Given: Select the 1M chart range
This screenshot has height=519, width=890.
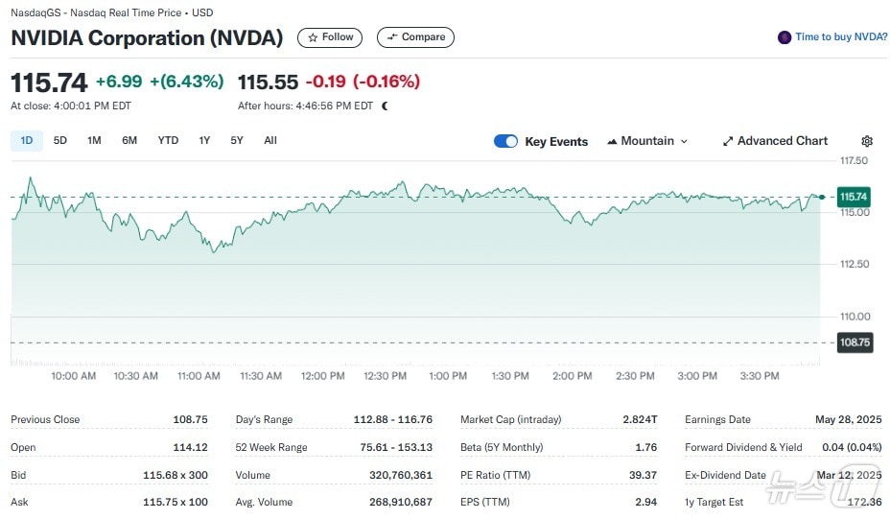Looking at the screenshot, I should pyautogui.click(x=94, y=141).
